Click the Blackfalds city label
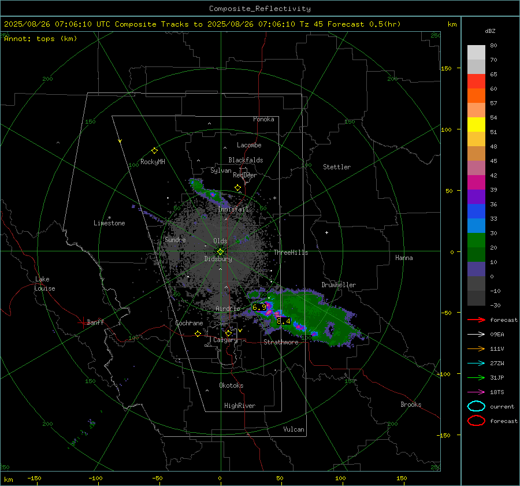Screen dimensions: 520x486 [246, 160]
